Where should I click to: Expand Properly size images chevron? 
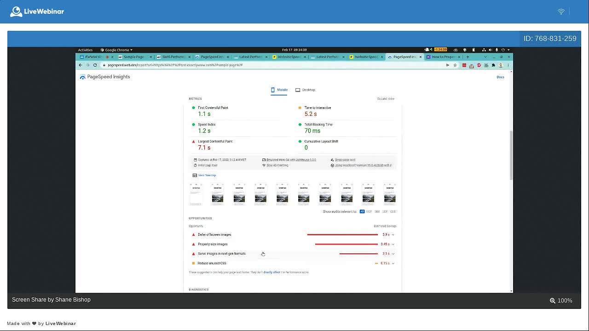point(393,244)
